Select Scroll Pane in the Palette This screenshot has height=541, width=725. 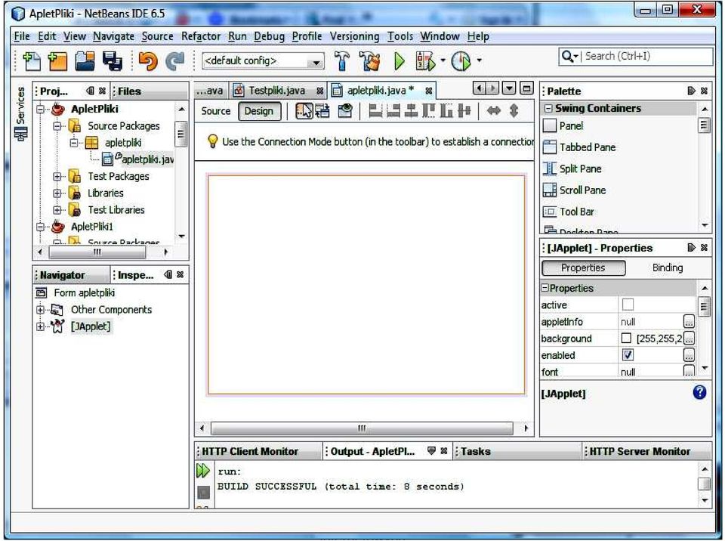(574, 190)
